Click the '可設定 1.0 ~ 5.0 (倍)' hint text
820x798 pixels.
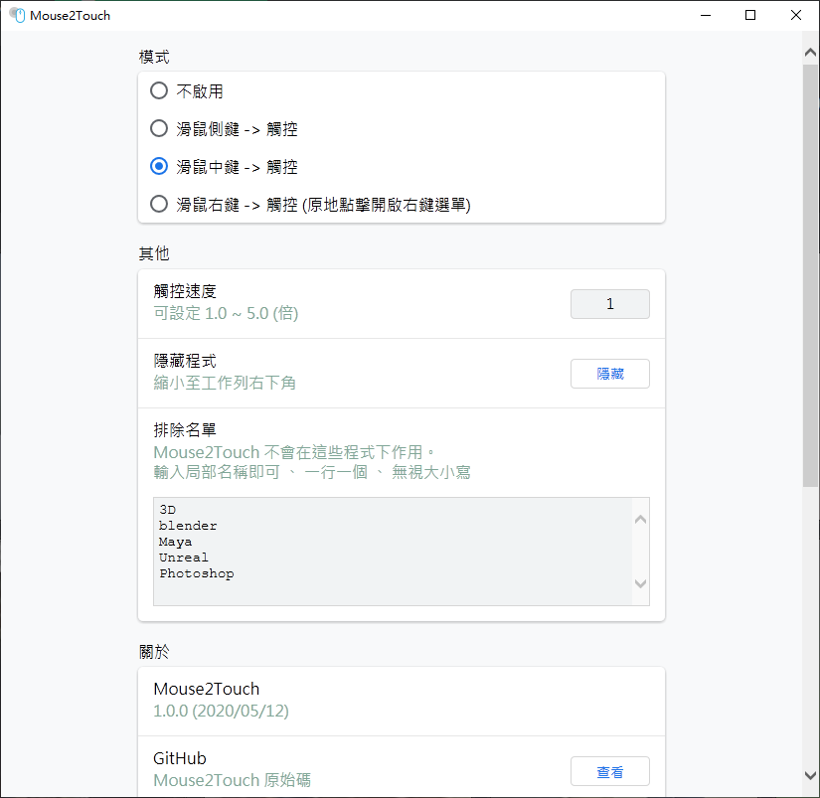(x=226, y=313)
